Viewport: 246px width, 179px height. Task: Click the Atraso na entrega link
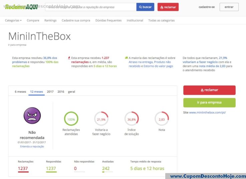click(141, 62)
